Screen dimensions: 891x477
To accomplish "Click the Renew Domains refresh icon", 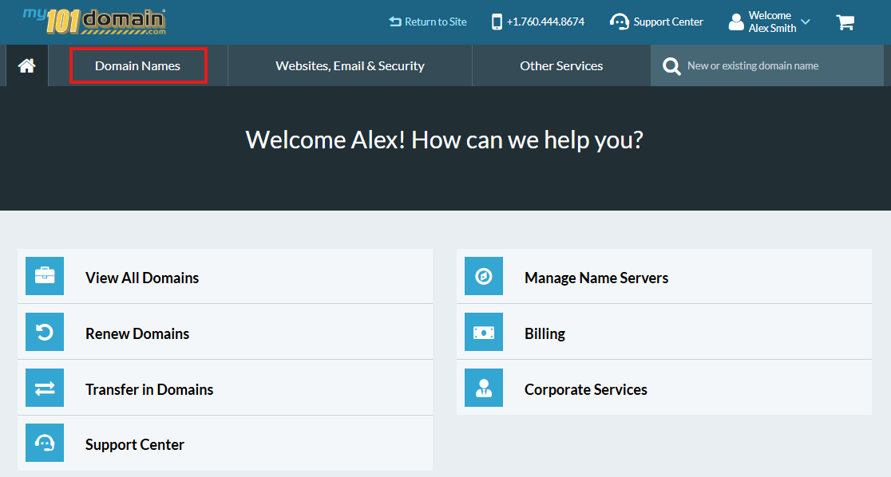I will tap(44, 331).
